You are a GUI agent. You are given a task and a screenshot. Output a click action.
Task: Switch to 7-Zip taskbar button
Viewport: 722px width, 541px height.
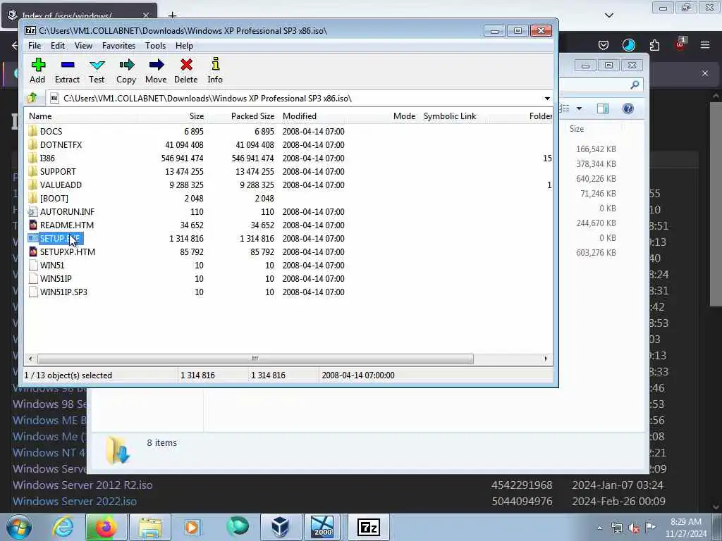[369, 527]
